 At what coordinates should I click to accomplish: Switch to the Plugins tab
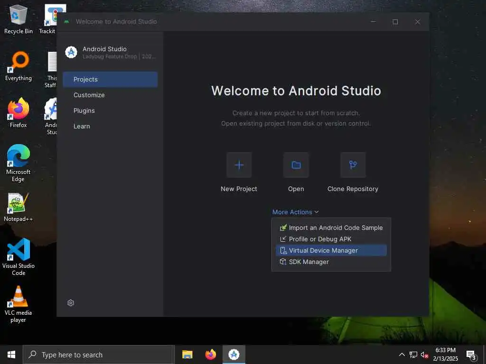(110, 110)
